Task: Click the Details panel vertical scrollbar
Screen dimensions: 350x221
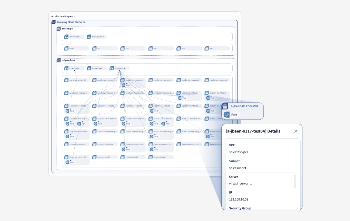Action: point(295,181)
